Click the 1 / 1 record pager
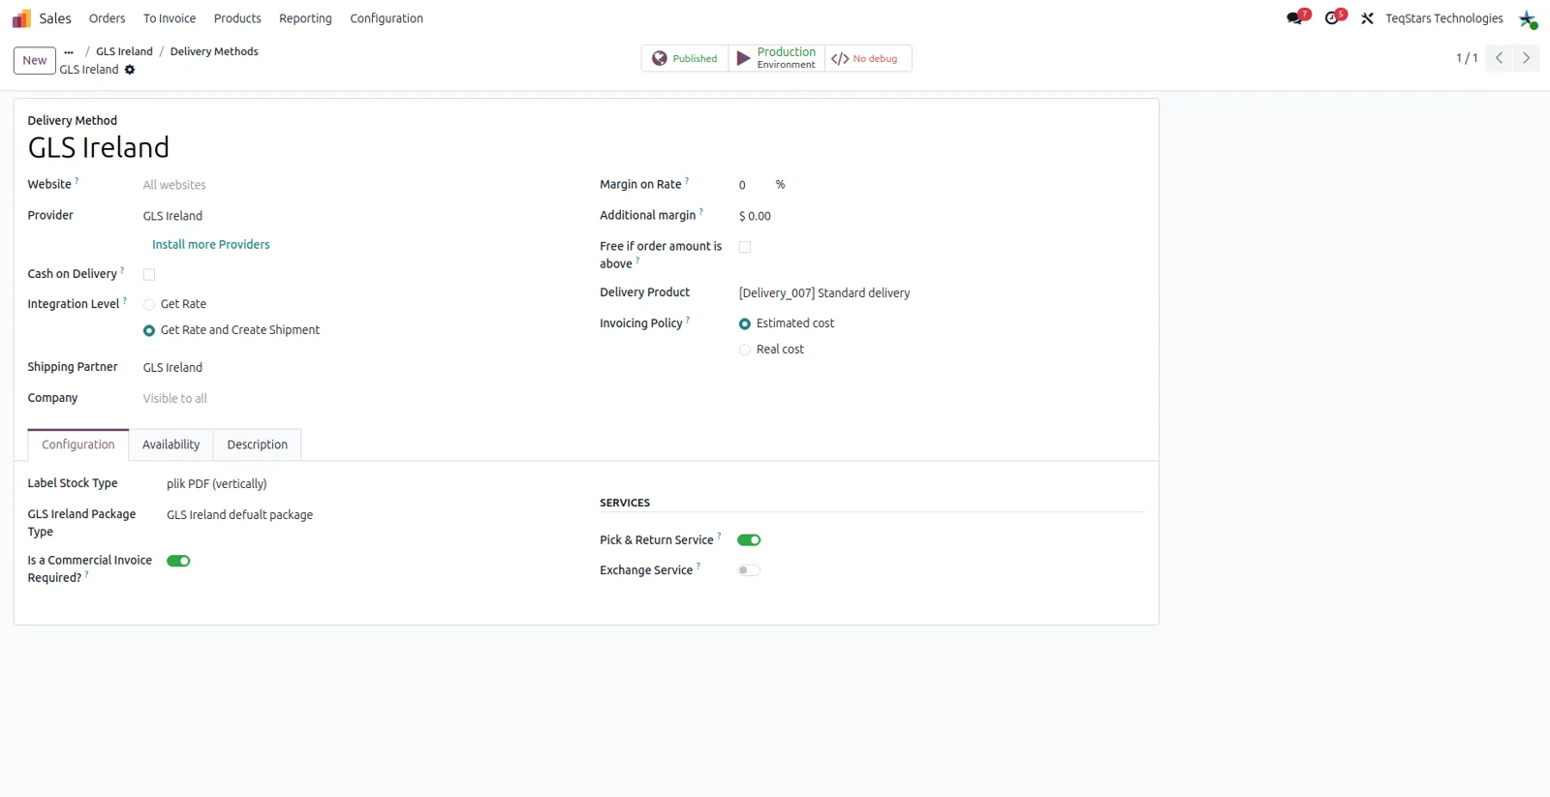1550x797 pixels. [x=1467, y=58]
